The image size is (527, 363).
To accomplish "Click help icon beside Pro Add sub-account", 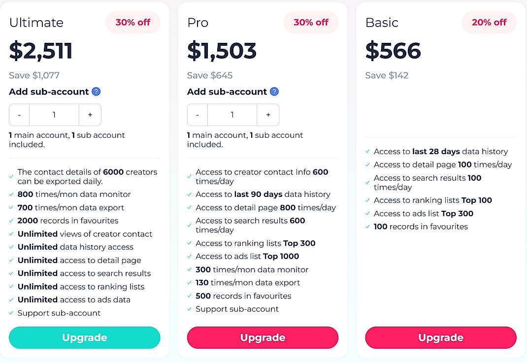I will pos(274,92).
